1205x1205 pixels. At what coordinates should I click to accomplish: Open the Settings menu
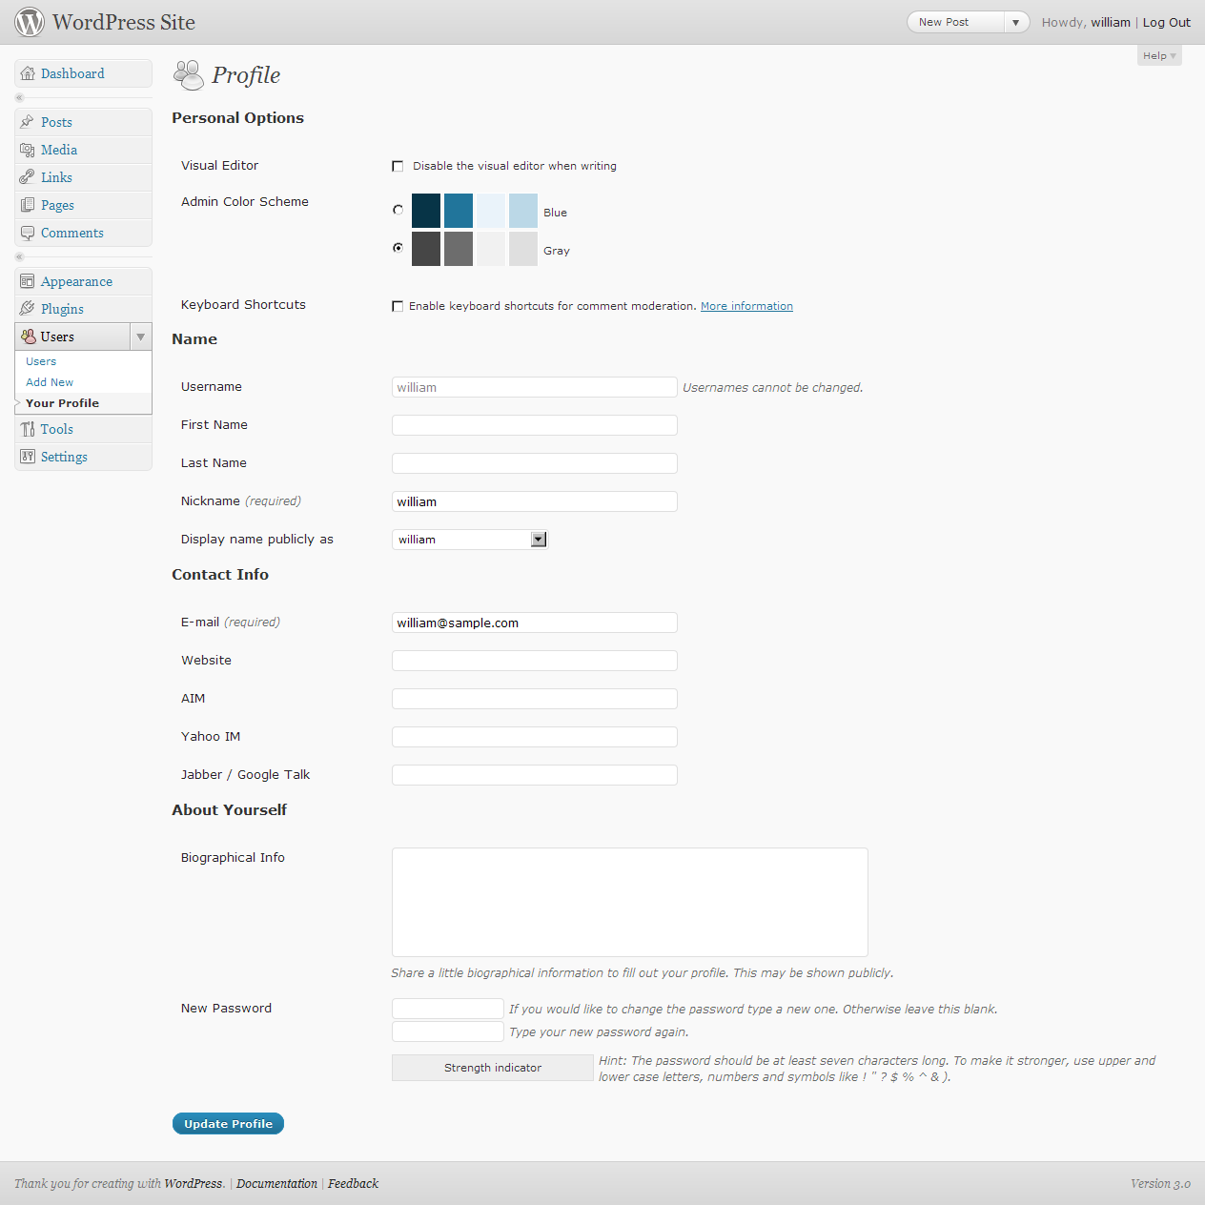[83, 457]
